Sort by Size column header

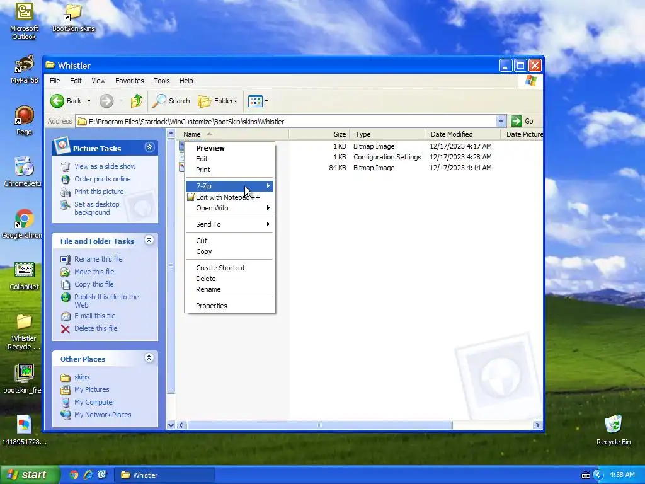coord(319,134)
